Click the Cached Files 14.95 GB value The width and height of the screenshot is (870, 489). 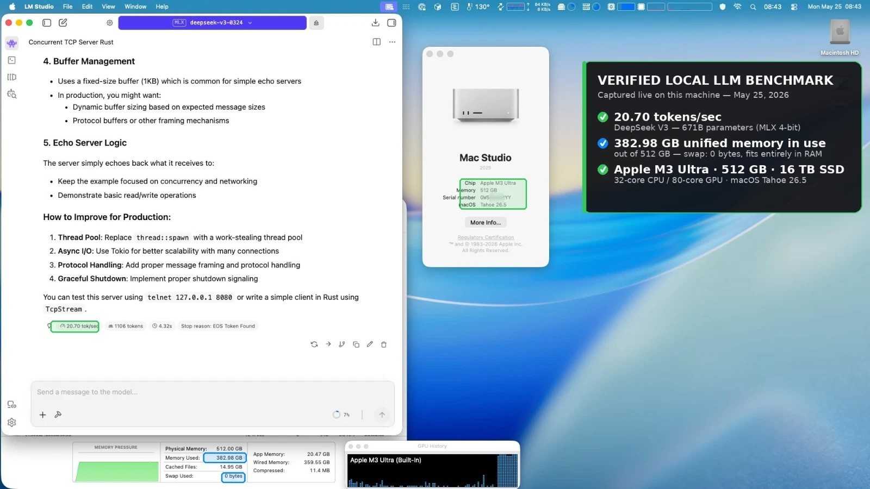(231, 467)
